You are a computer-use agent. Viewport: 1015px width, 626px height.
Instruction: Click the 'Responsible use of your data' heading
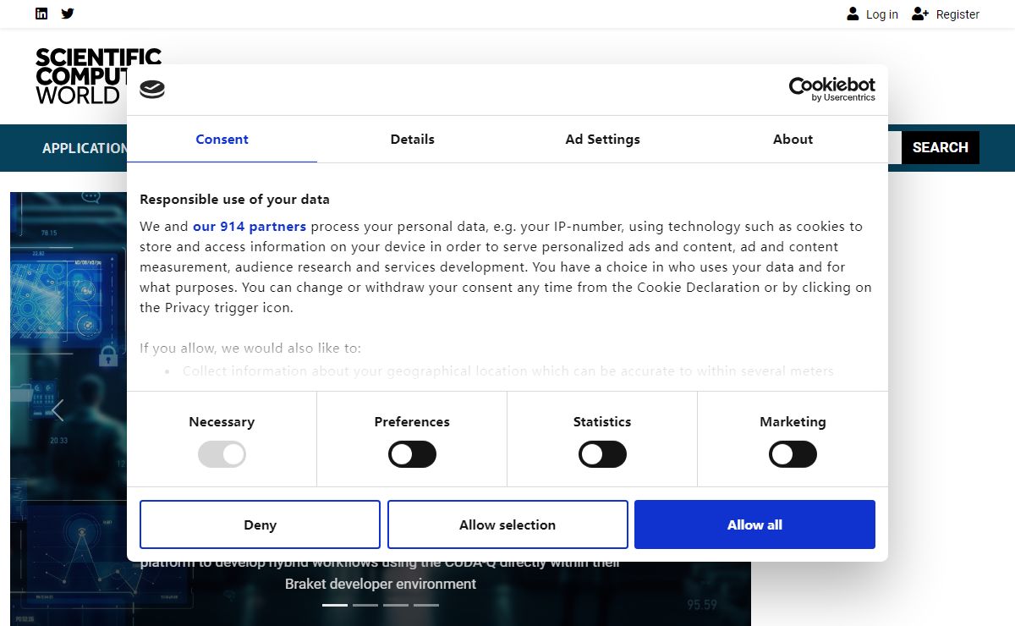[234, 200]
